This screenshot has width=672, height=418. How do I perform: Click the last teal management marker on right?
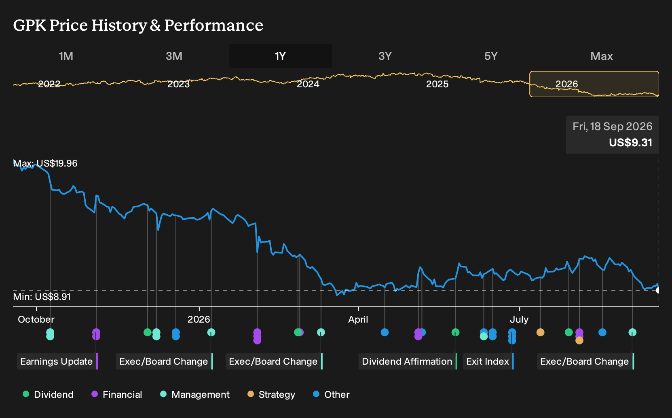(x=632, y=332)
